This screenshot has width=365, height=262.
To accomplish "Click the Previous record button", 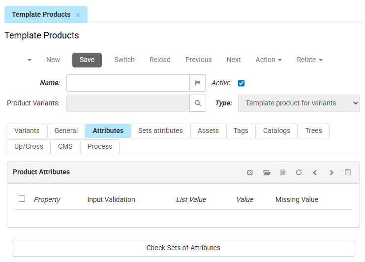I will pos(199,60).
